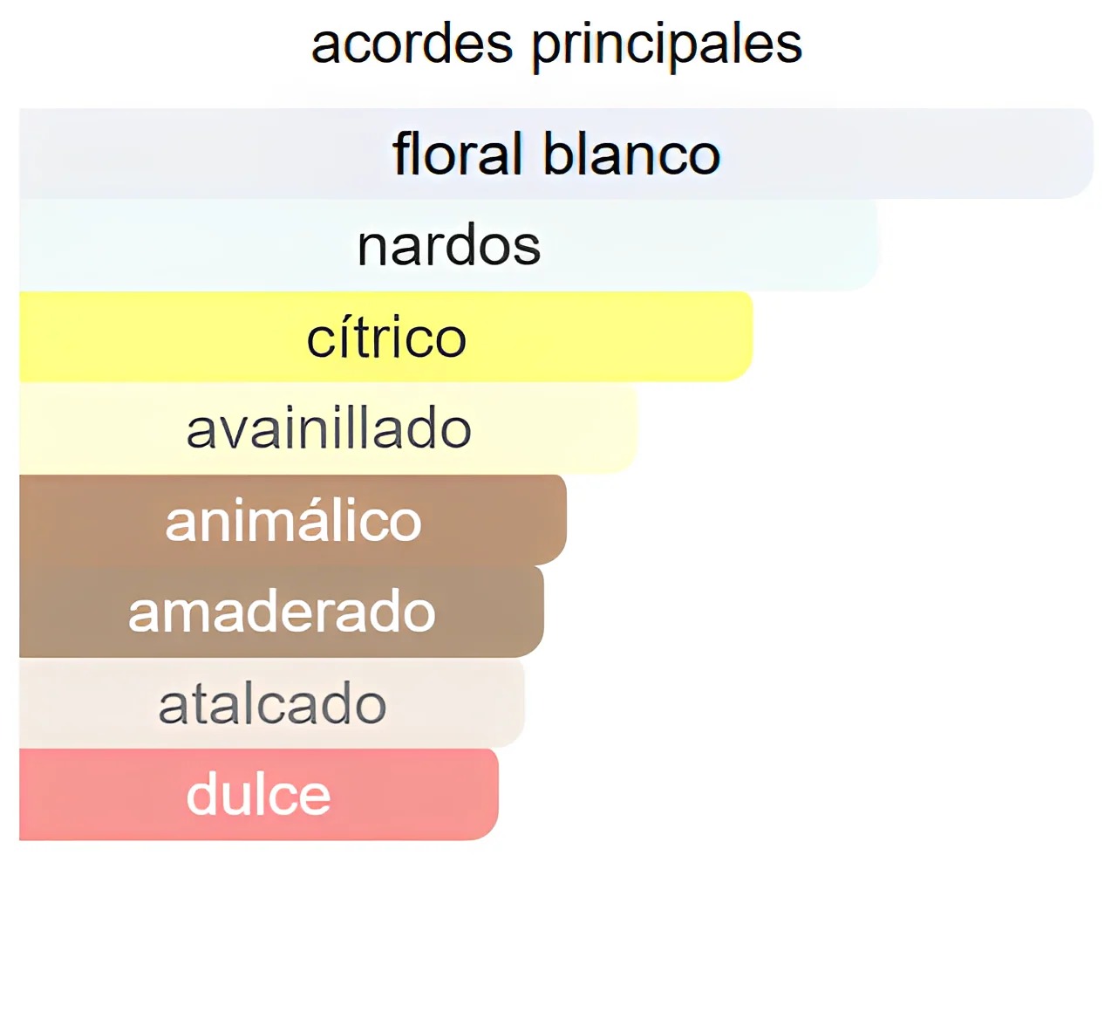Click the word 'acordes' in title

(x=412, y=44)
